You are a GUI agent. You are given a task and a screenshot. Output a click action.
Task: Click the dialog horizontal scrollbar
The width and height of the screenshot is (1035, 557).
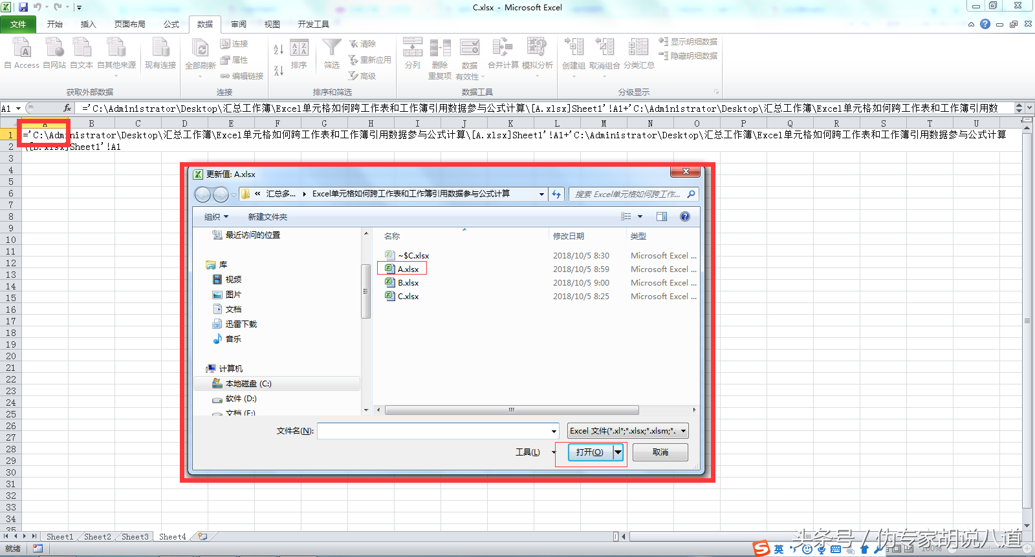click(x=511, y=410)
